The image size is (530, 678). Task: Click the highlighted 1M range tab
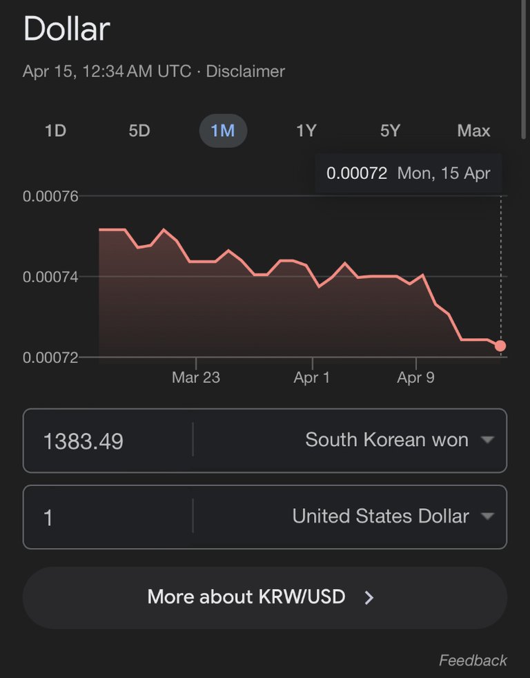pyautogui.click(x=223, y=130)
